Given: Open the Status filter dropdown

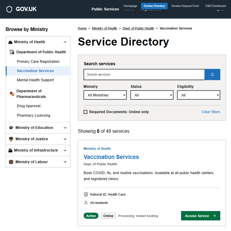Looking at the screenshot, I should click(x=152, y=95).
